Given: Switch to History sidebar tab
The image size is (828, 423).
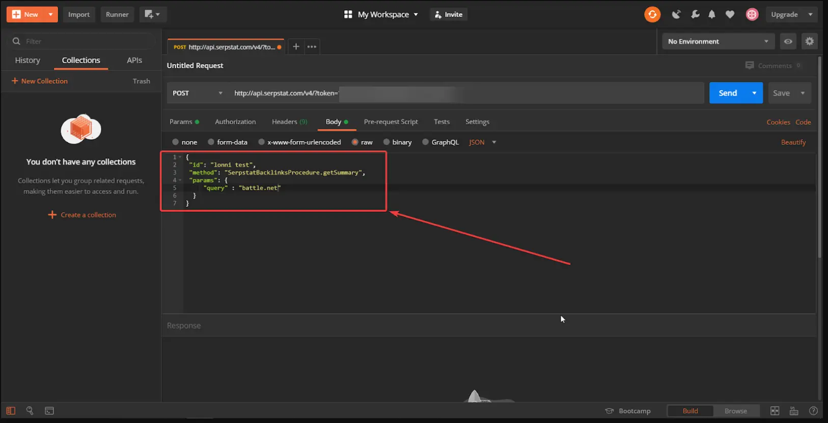Looking at the screenshot, I should (x=27, y=60).
